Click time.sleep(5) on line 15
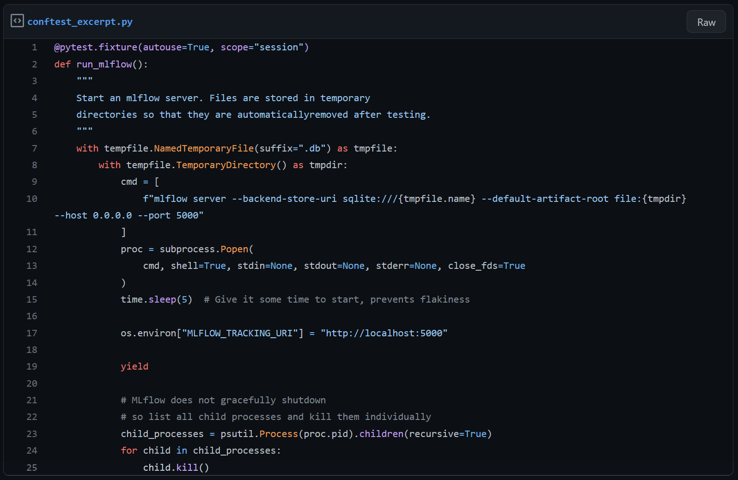The height and width of the screenshot is (480, 738). (x=157, y=299)
